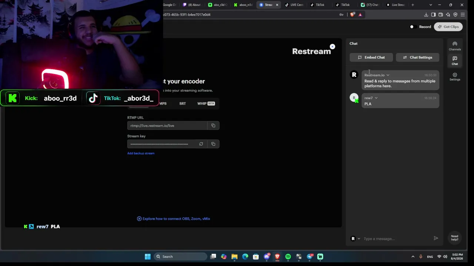The width and height of the screenshot is (474, 266).
Task: Expand the rew7 message dropdown
Action: pos(376,98)
